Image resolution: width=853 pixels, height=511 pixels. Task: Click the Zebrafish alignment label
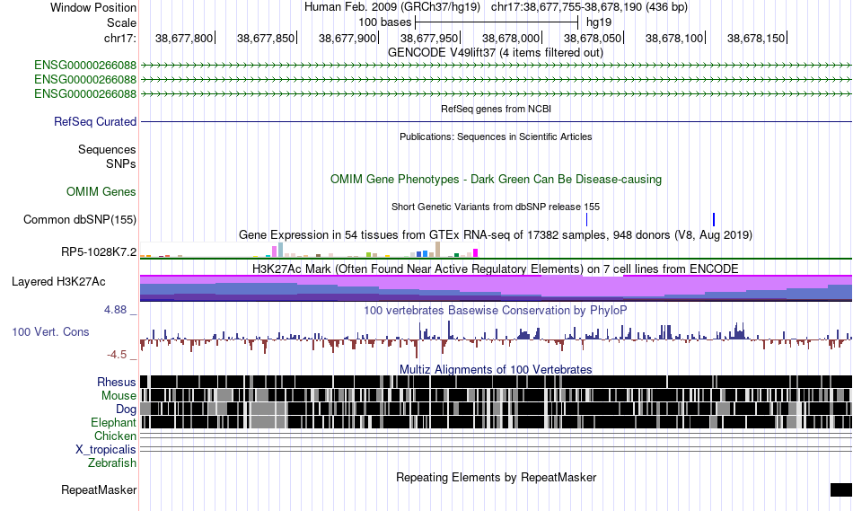(112, 463)
